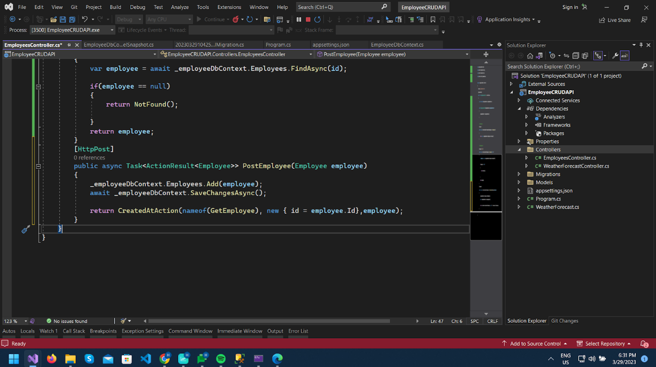Click the Live Share button

tap(615, 20)
